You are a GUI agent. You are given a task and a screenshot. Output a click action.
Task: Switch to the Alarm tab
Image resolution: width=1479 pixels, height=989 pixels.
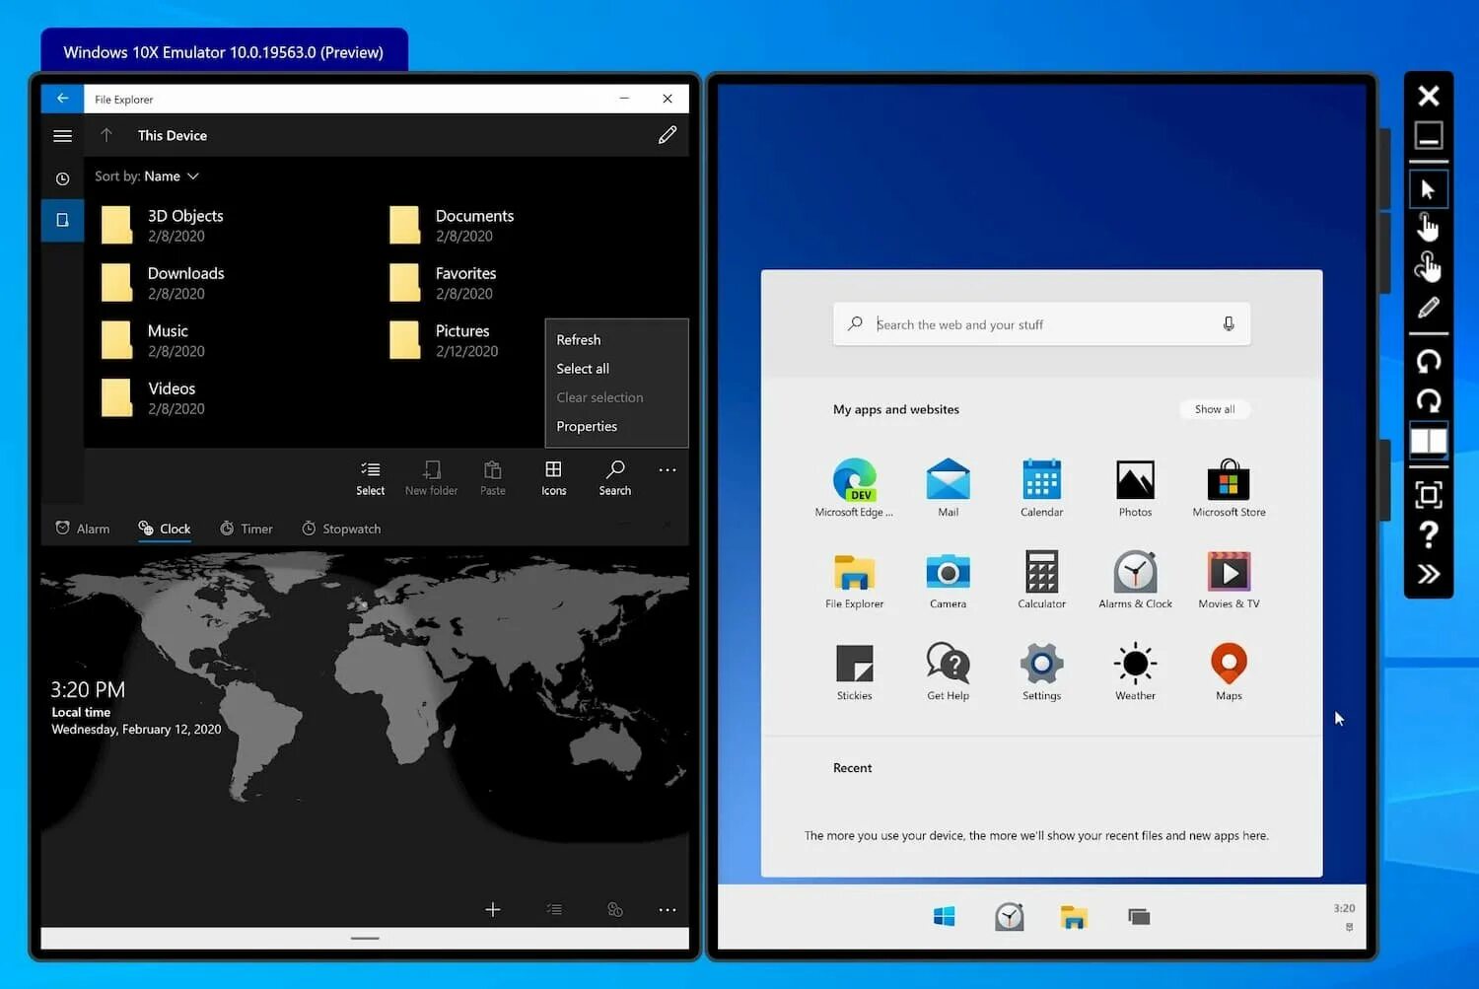click(x=83, y=529)
